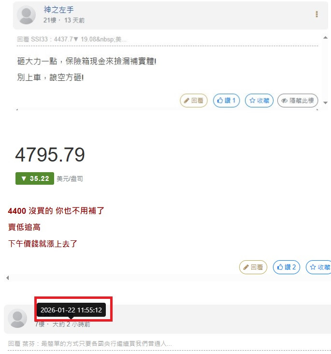Screen dimensions: 331x354
Task: Click the 4795.79 gold price figure
Action: pos(50,155)
